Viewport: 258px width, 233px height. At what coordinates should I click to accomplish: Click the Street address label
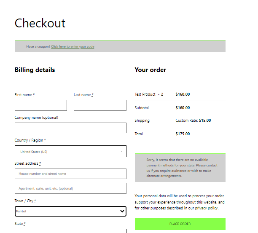click(27, 163)
